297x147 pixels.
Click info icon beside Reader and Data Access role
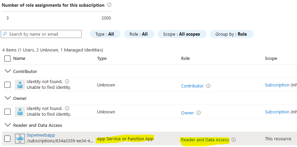(x=234, y=140)
